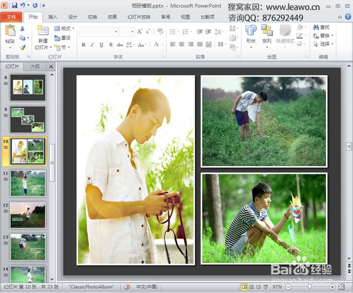The height and width of the screenshot is (293, 353).
Task: Click the Reset (重设) button
Action: [62, 38]
